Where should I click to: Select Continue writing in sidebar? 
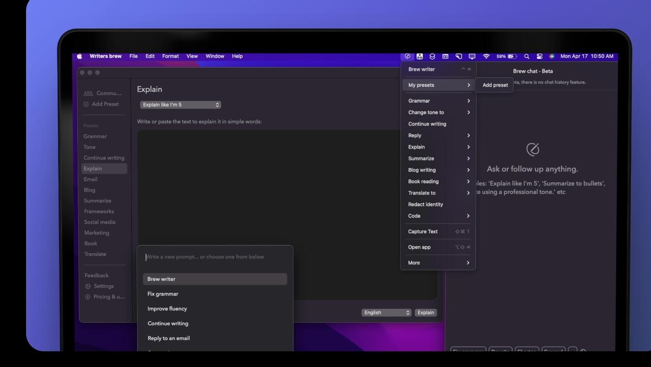104,158
